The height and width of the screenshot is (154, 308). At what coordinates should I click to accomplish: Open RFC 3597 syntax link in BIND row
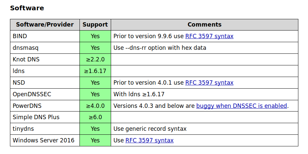(209, 36)
